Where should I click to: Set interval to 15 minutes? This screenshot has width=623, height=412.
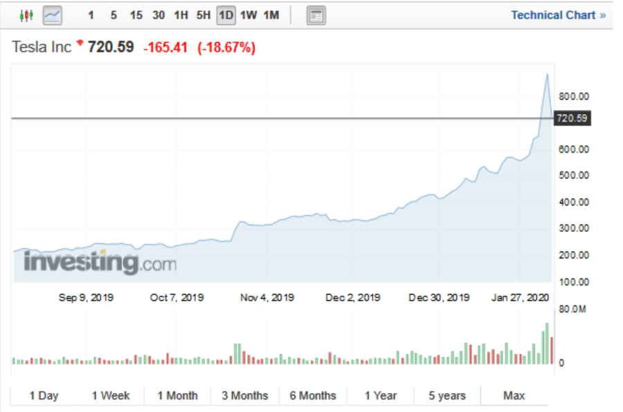(x=136, y=15)
